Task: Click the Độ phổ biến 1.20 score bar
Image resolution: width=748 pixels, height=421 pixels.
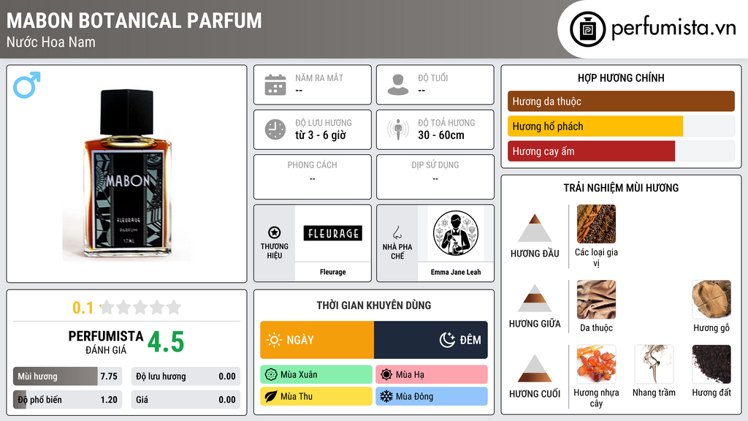Action: coord(67,400)
